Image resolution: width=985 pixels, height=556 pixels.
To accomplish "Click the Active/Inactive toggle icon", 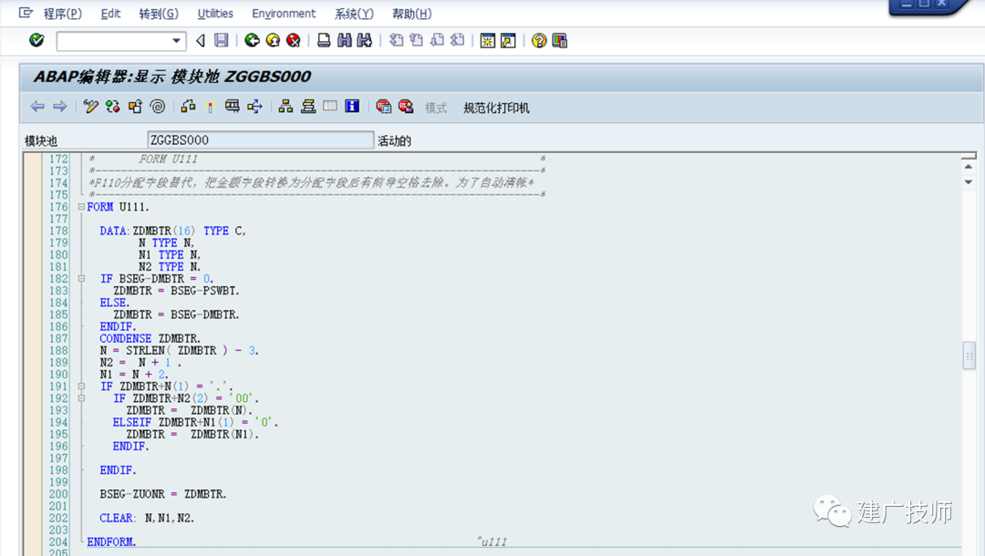I will pyautogui.click(x=112, y=107).
